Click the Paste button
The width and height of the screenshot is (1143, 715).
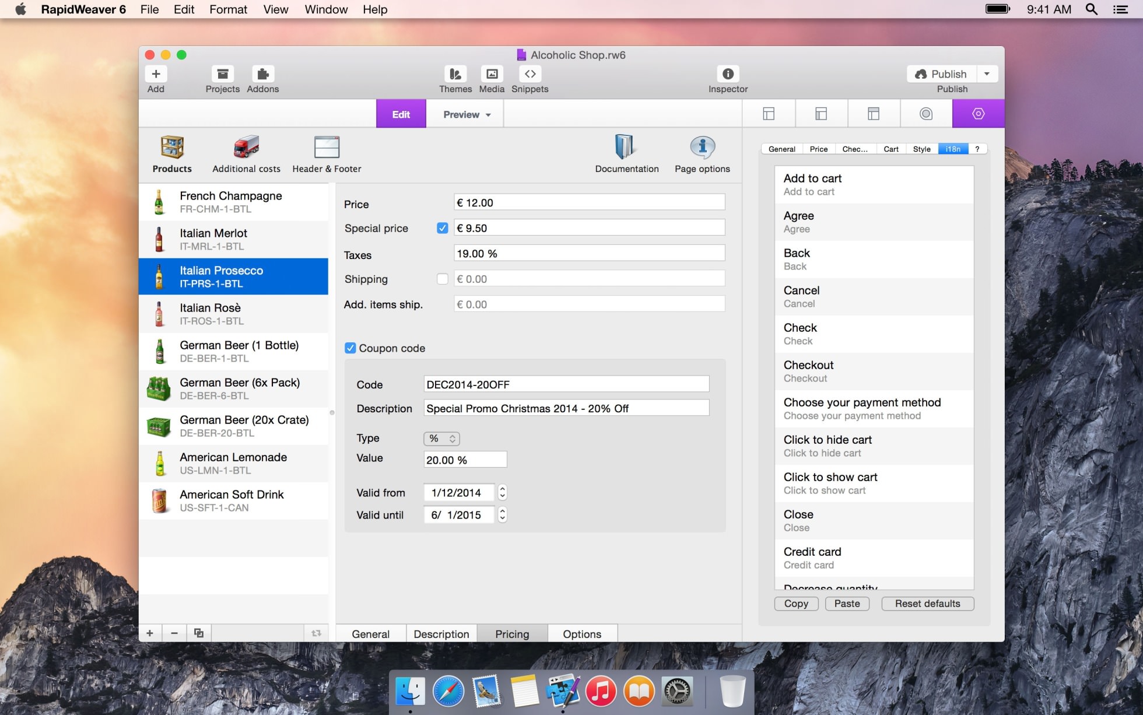click(x=847, y=604)
